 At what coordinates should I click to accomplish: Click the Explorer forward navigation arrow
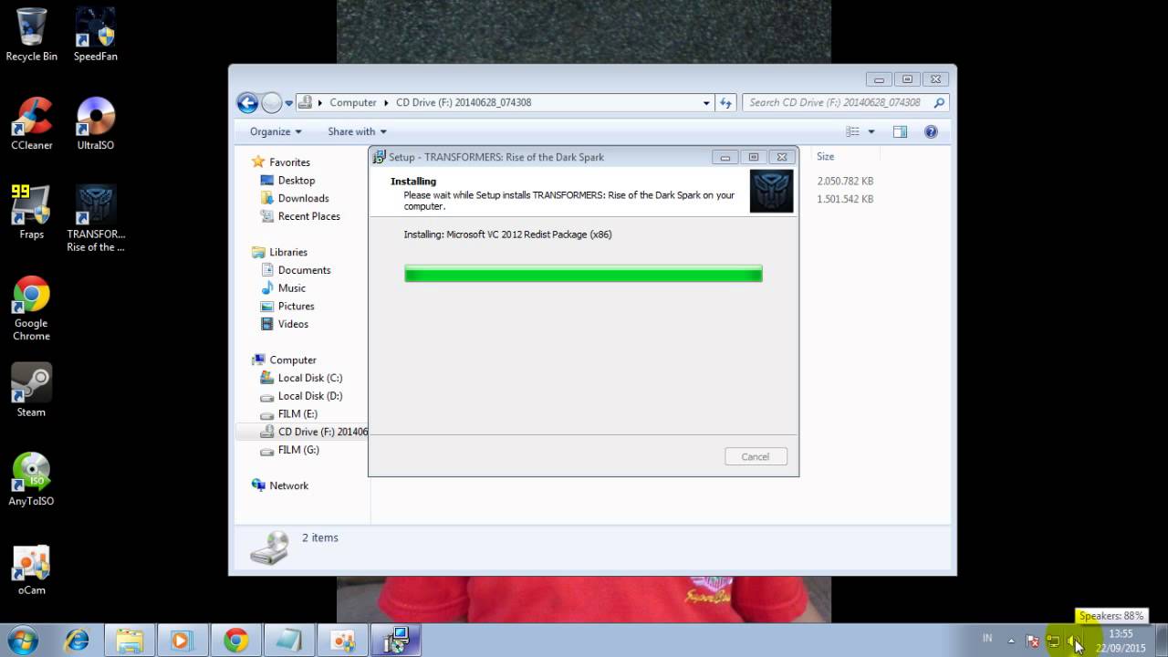[x=272, y=102]
